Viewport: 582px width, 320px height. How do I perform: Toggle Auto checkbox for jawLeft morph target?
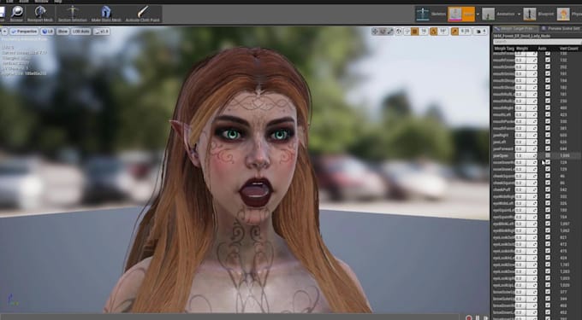tap(548, 142)
